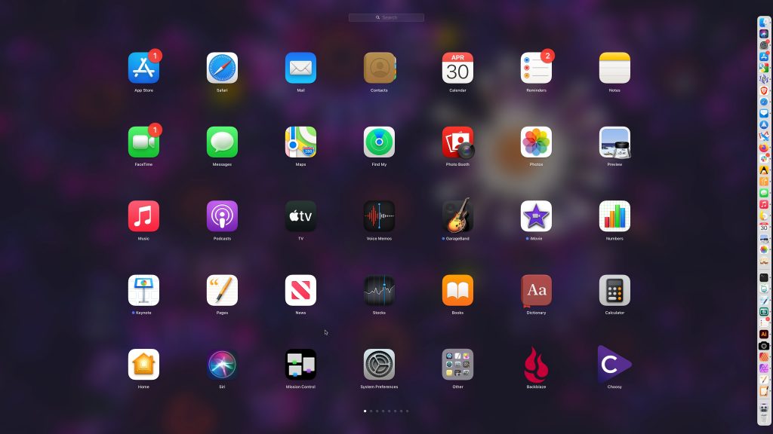This screenshot has height=434, width=773.
Task: Launch Safari from the Launchpad grid
Action: 222,68
